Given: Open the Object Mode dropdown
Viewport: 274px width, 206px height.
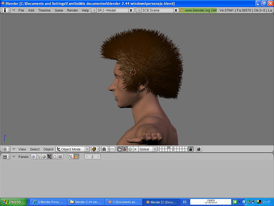Looking at the screenshot, I should pos(72,149).
